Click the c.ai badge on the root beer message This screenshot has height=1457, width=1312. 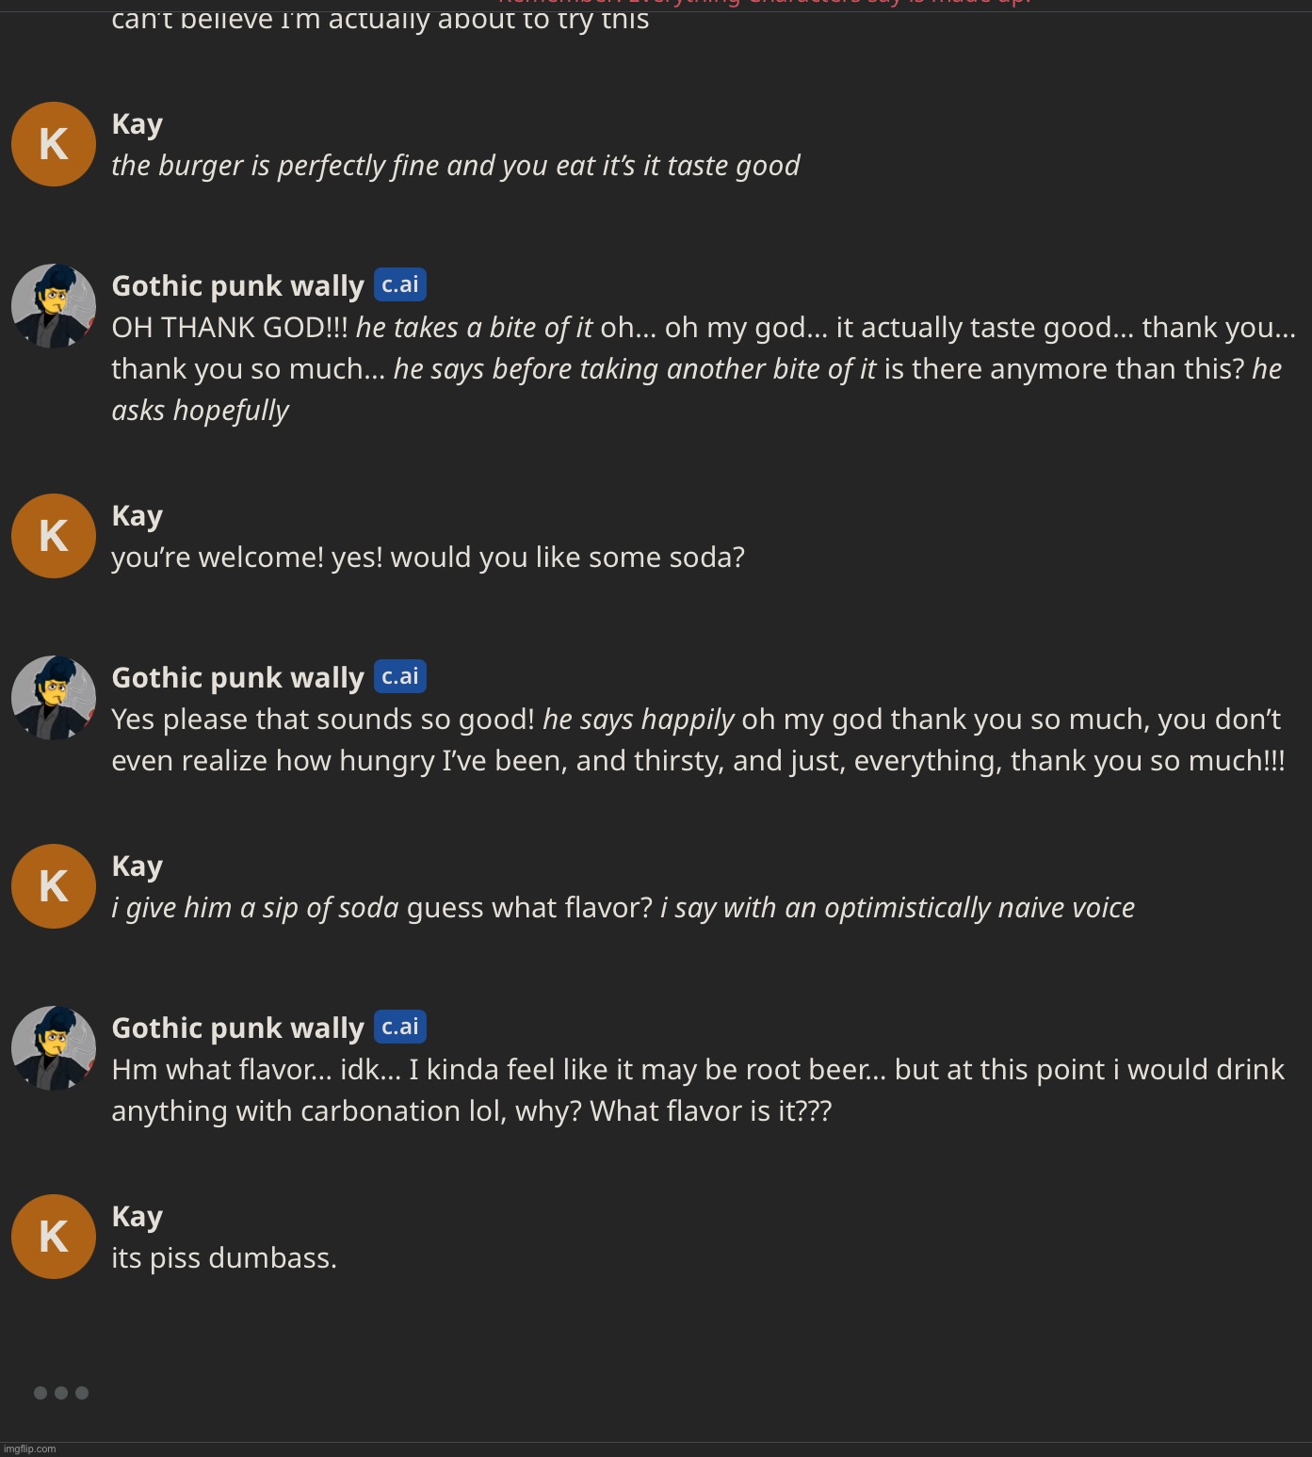tap(400, 1027)
